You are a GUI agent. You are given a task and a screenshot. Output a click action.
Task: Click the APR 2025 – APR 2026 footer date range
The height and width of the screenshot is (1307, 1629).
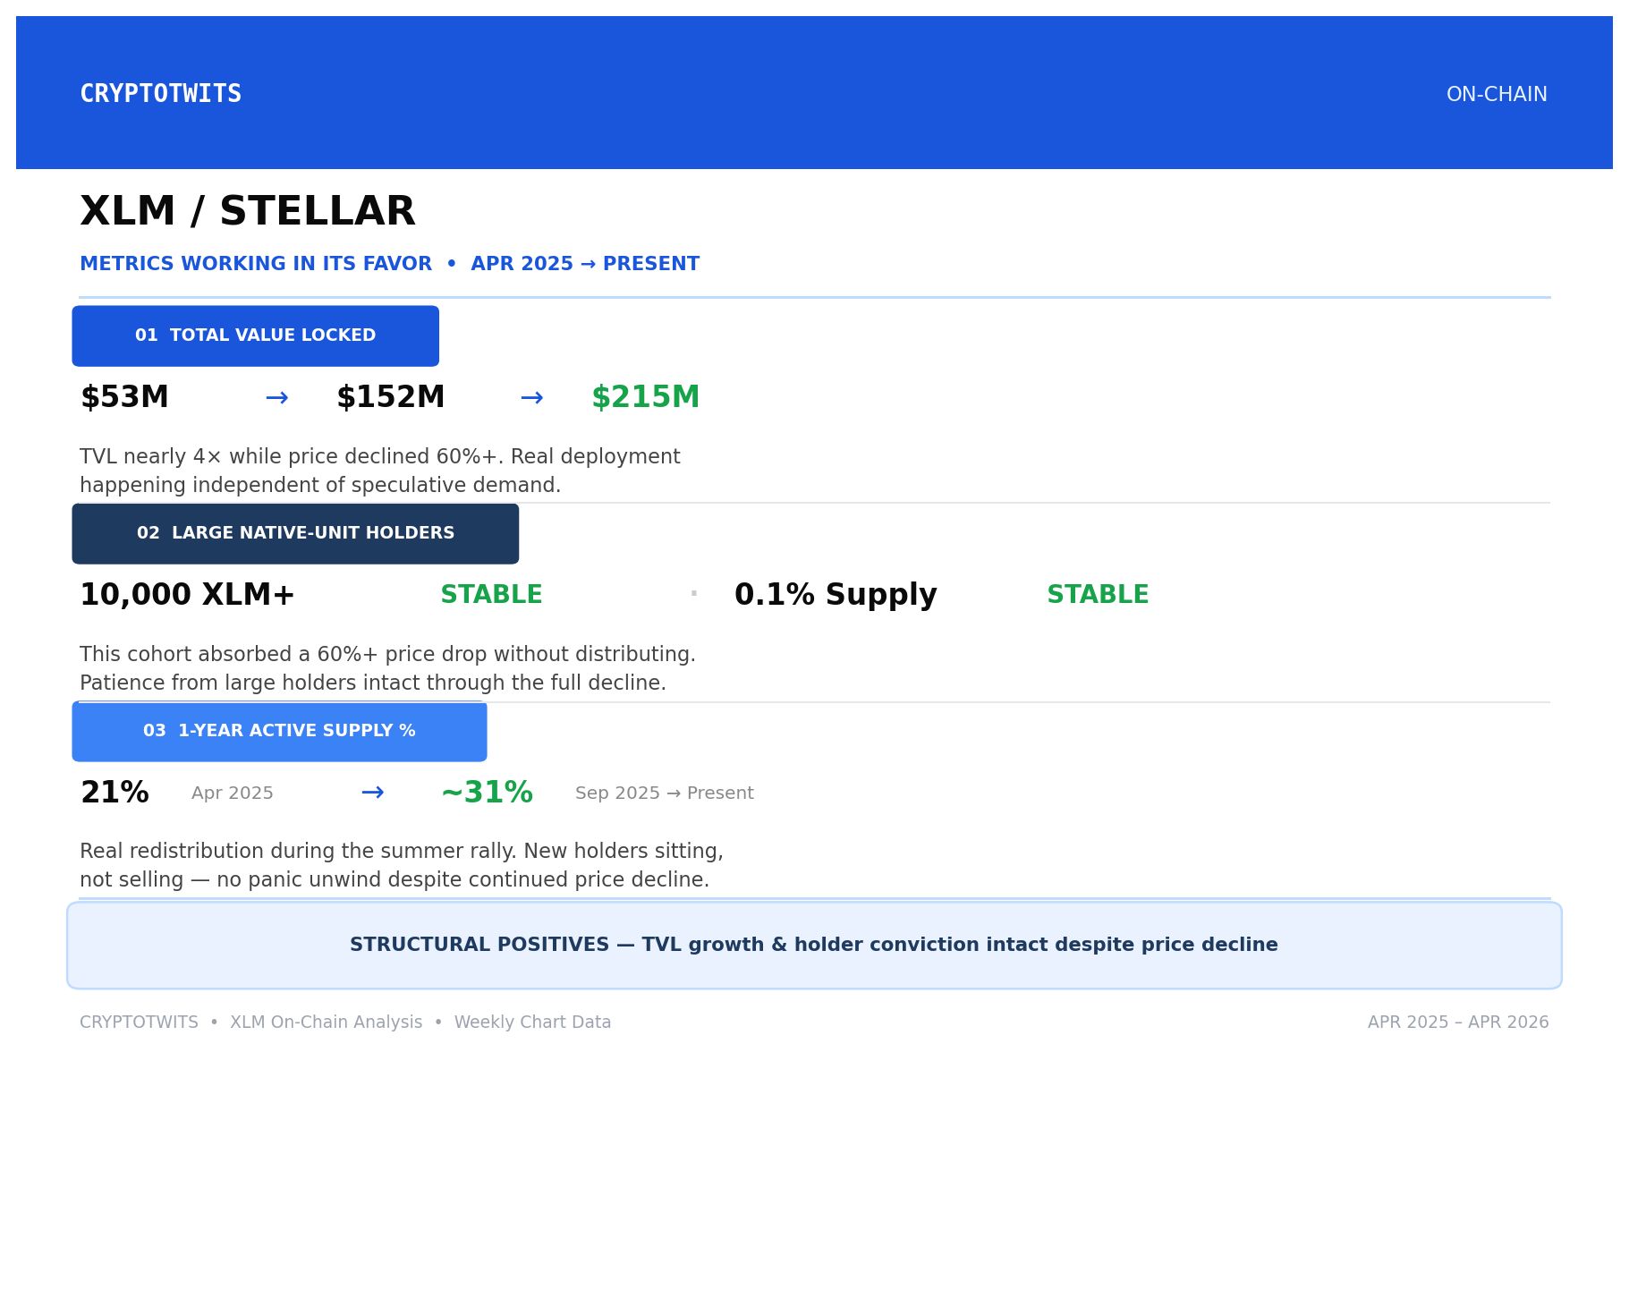[1458, 1023]
